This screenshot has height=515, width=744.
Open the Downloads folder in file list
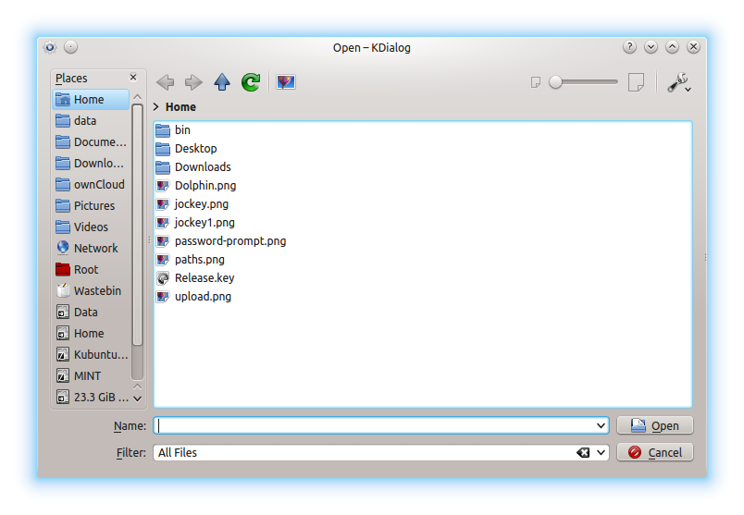(x=202, y=166)
